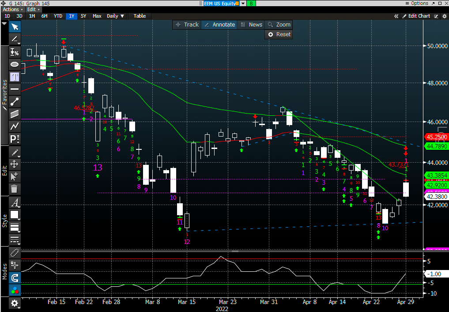The width and height of the screenshot is (449, 312).
Task: Click the green 42.9200 price label
Action: click(x=436, y=185)
